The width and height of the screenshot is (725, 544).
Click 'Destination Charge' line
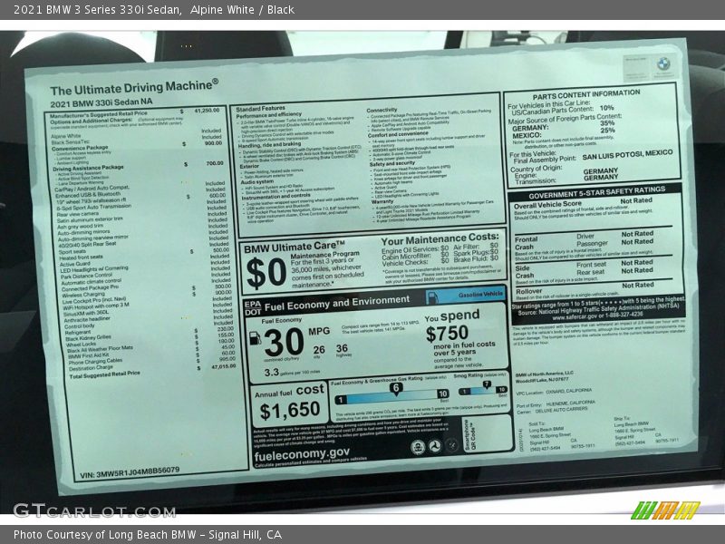(x=92, y=368)
